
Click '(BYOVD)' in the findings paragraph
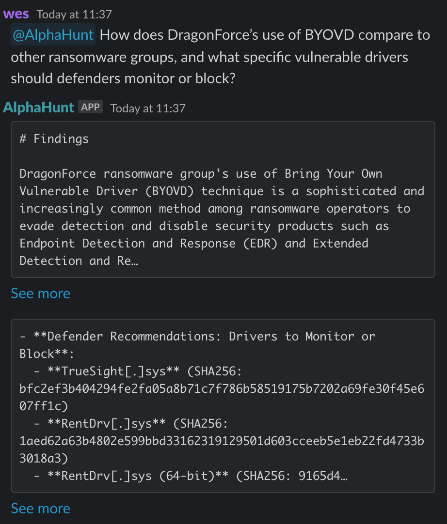pos(169,191)
